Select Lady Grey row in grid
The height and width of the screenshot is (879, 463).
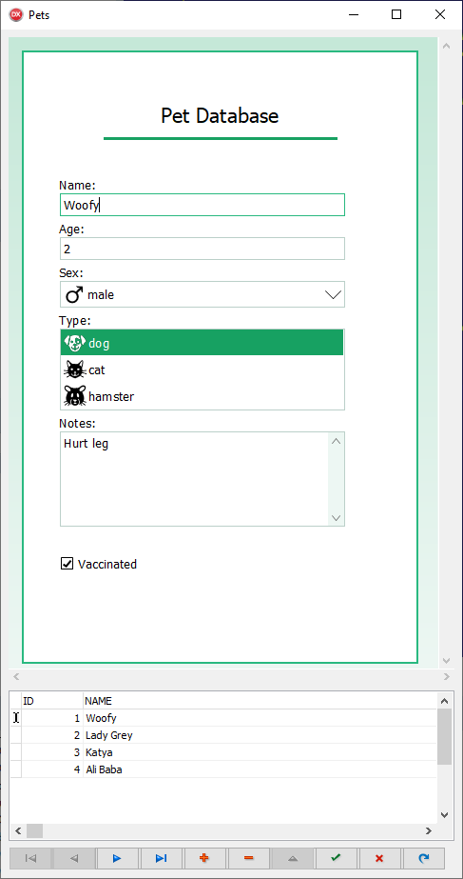pyautogui.click(x=224, y=735)
